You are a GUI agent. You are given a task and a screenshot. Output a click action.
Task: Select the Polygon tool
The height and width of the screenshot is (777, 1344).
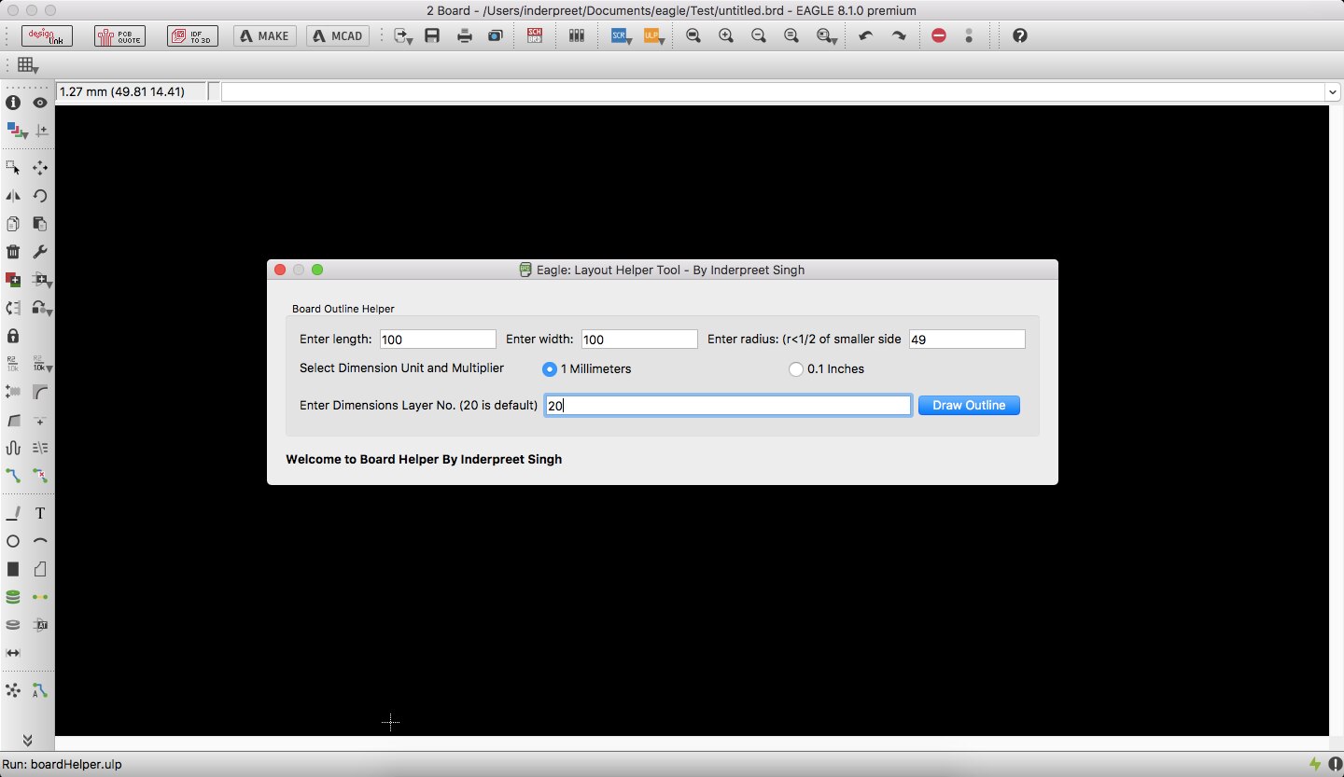point(40,569)
